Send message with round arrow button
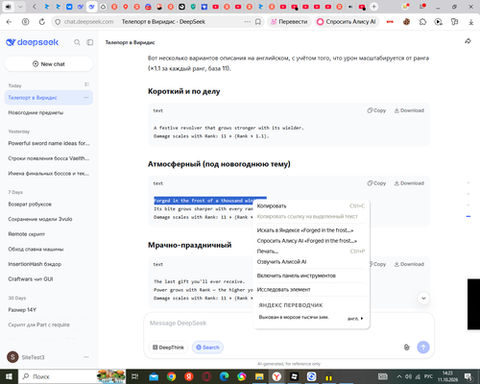The width and height of the screenshot is (480, 384). (423, 348)
